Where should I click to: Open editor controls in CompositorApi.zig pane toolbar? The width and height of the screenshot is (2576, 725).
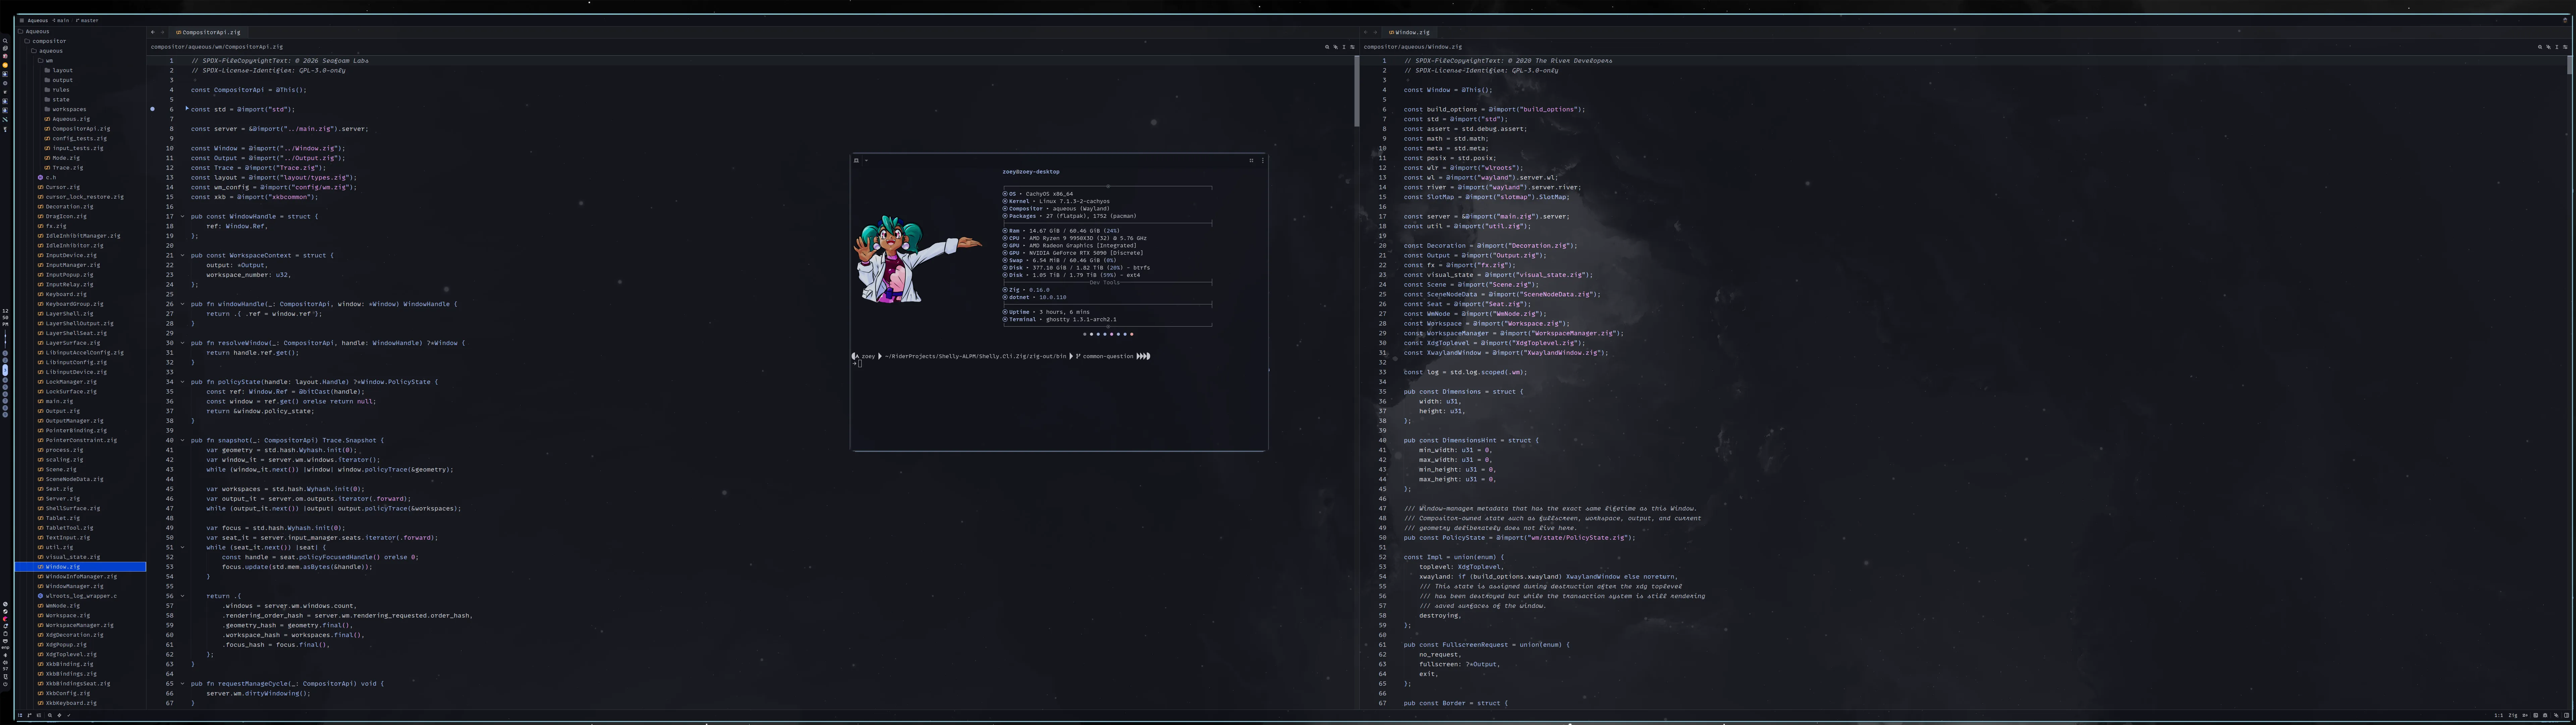coord(1353,47)
